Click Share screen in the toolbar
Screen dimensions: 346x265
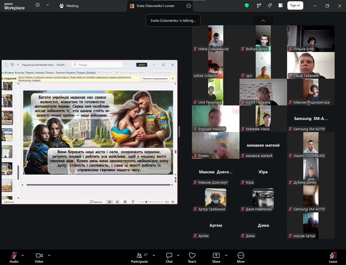click(216, 258)
